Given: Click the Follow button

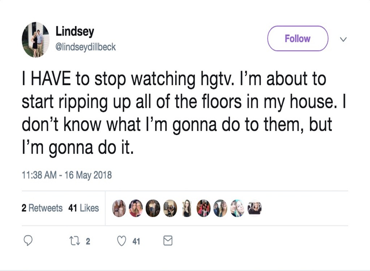Looking at the screenshot, I should point(297,38).
